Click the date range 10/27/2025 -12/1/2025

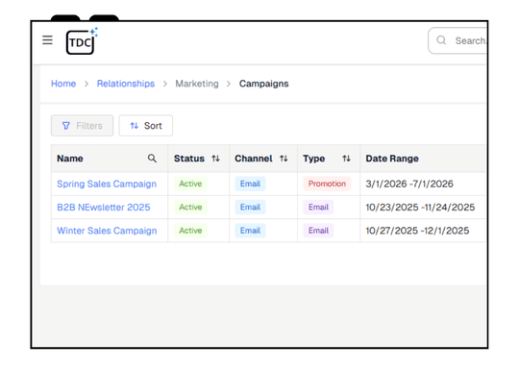417,231
